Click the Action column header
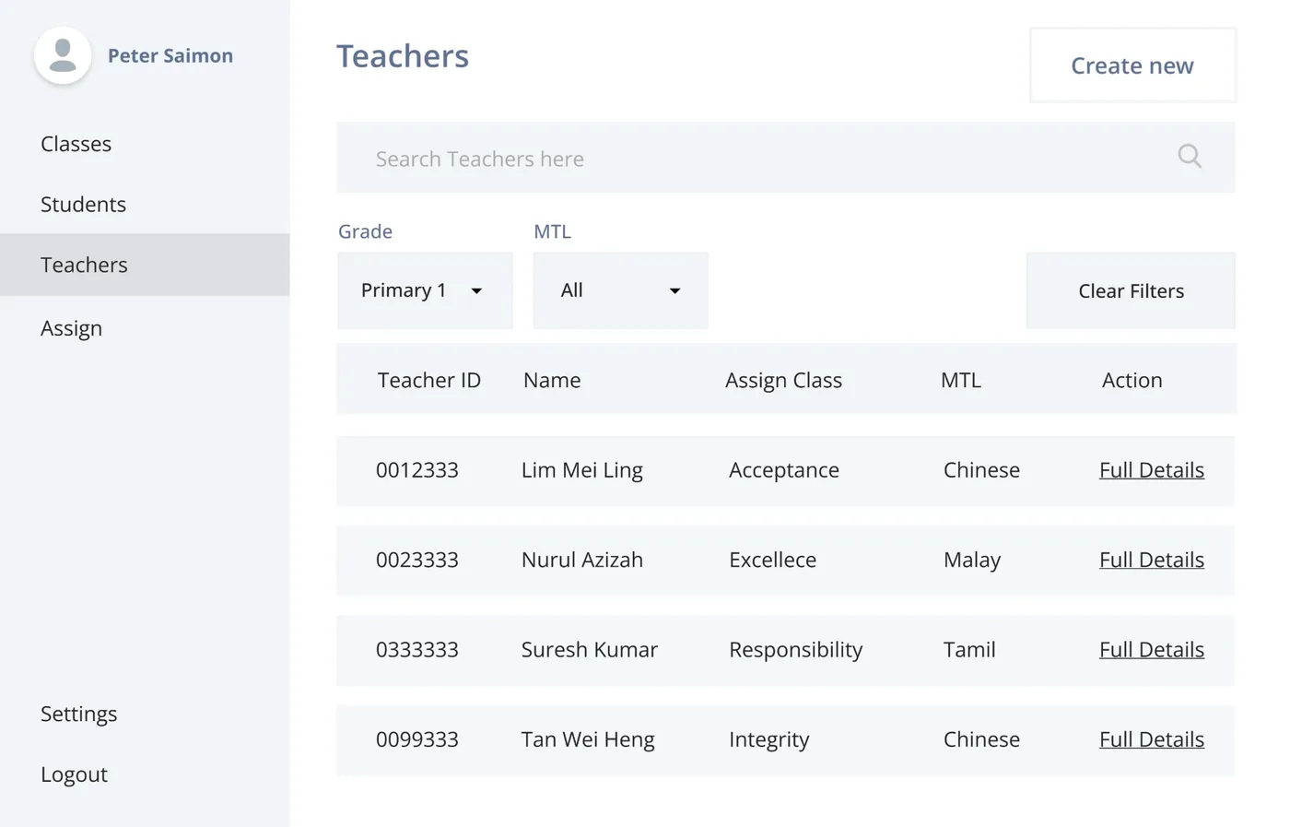The image size is (1290, 827). (x=1132, y=380)
